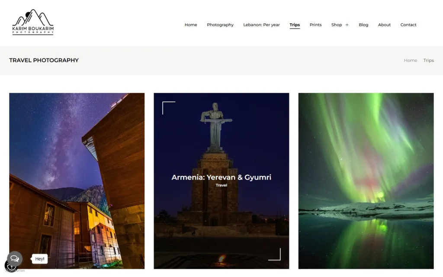This screenshot has width=443, height=277.
Task: Click the Home breadcrumb link
Action: coord(410,61)
